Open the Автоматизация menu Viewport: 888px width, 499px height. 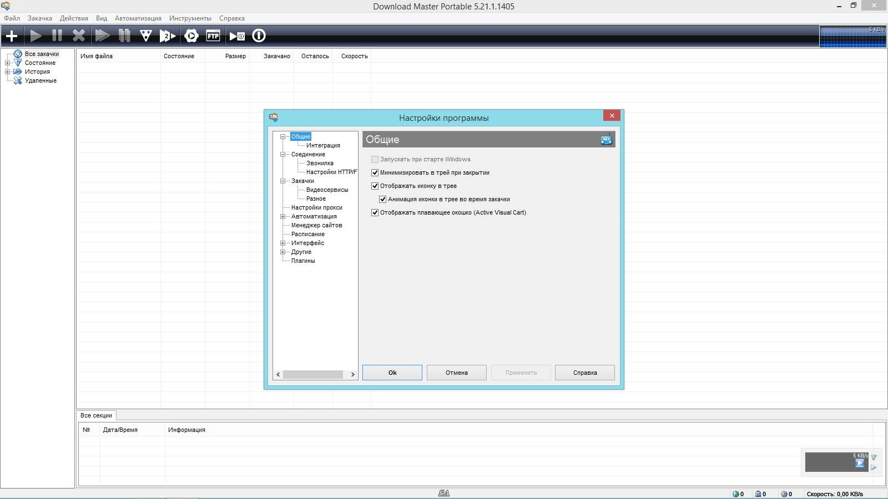[138, 18]
